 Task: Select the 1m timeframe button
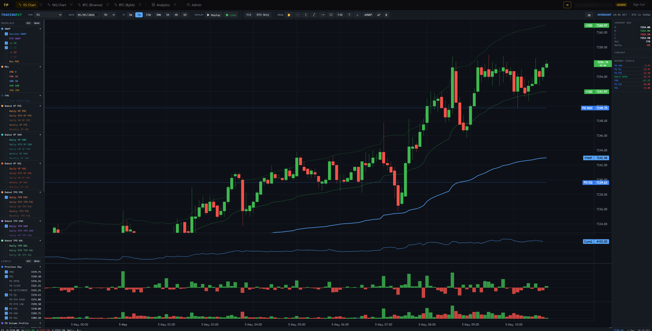coord(130,15)
